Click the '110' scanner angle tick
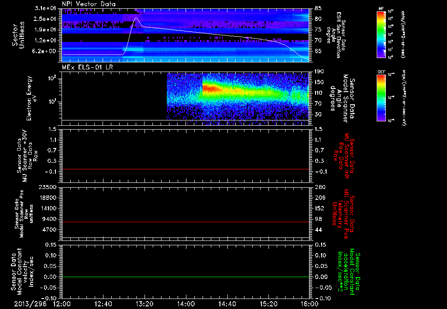The image size is (447, 309). 319,93
